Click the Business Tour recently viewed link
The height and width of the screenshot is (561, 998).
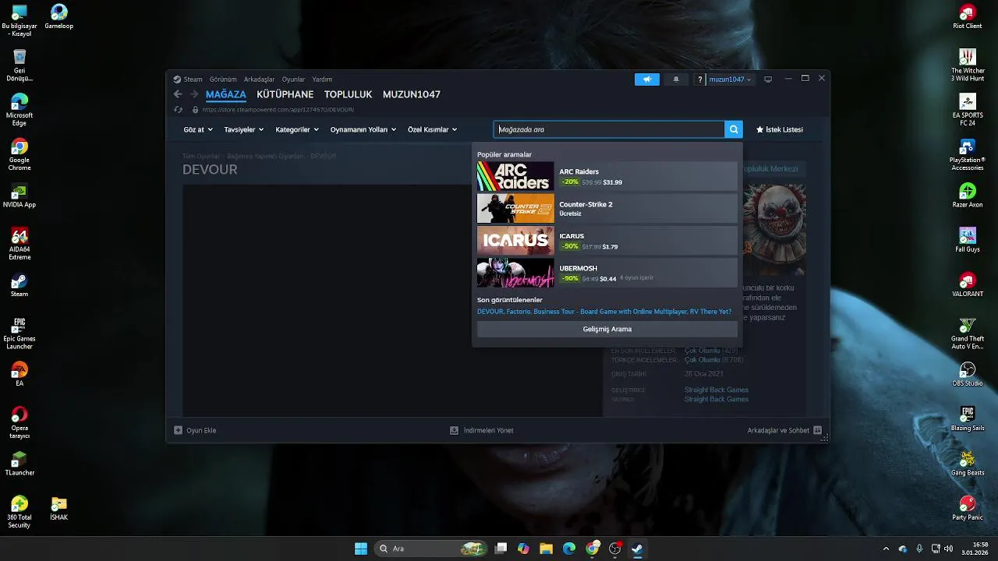(610, 312)
